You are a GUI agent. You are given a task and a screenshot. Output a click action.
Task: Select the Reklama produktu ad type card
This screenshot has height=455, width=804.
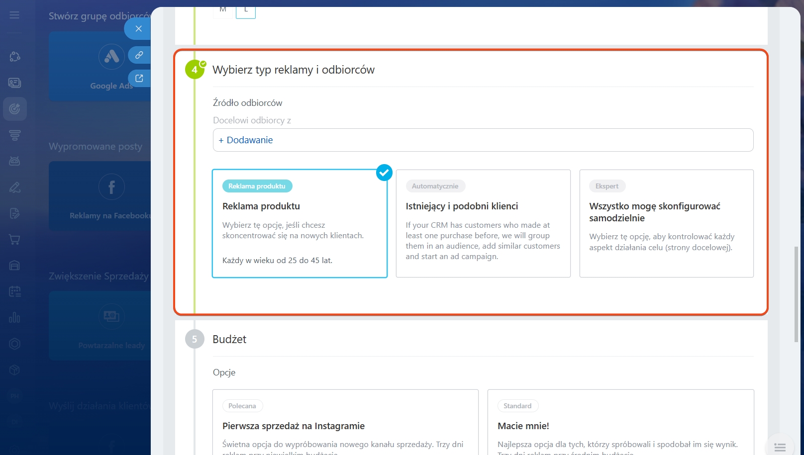click(300, 223)
